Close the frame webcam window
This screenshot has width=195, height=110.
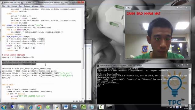tap(186, 7)
